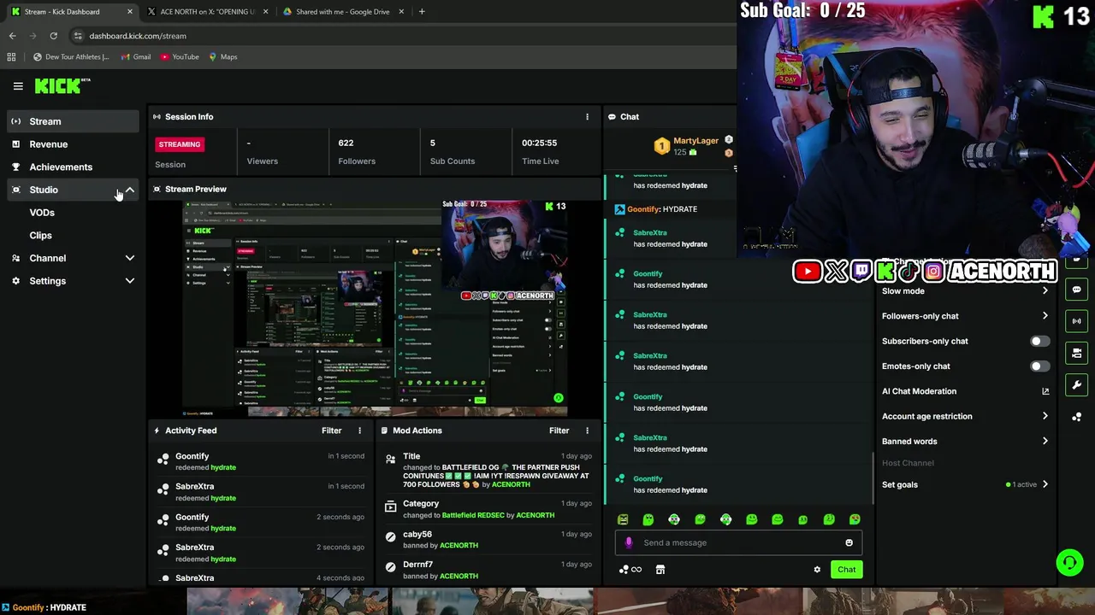Open Slow mode submenu arrow
Screen dimensions: 1095x615
(x=1045, y=291)
